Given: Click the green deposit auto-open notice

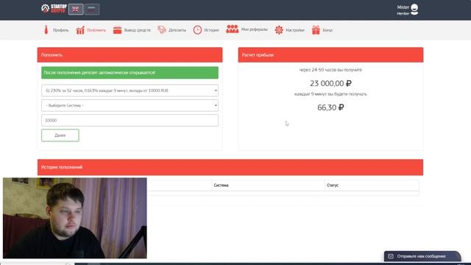Looking at the screenshot, I should pyautogui.click(x=130, y=73).
